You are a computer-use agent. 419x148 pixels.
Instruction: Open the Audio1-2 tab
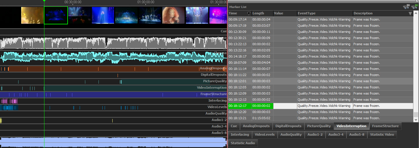tap(315, 135)
